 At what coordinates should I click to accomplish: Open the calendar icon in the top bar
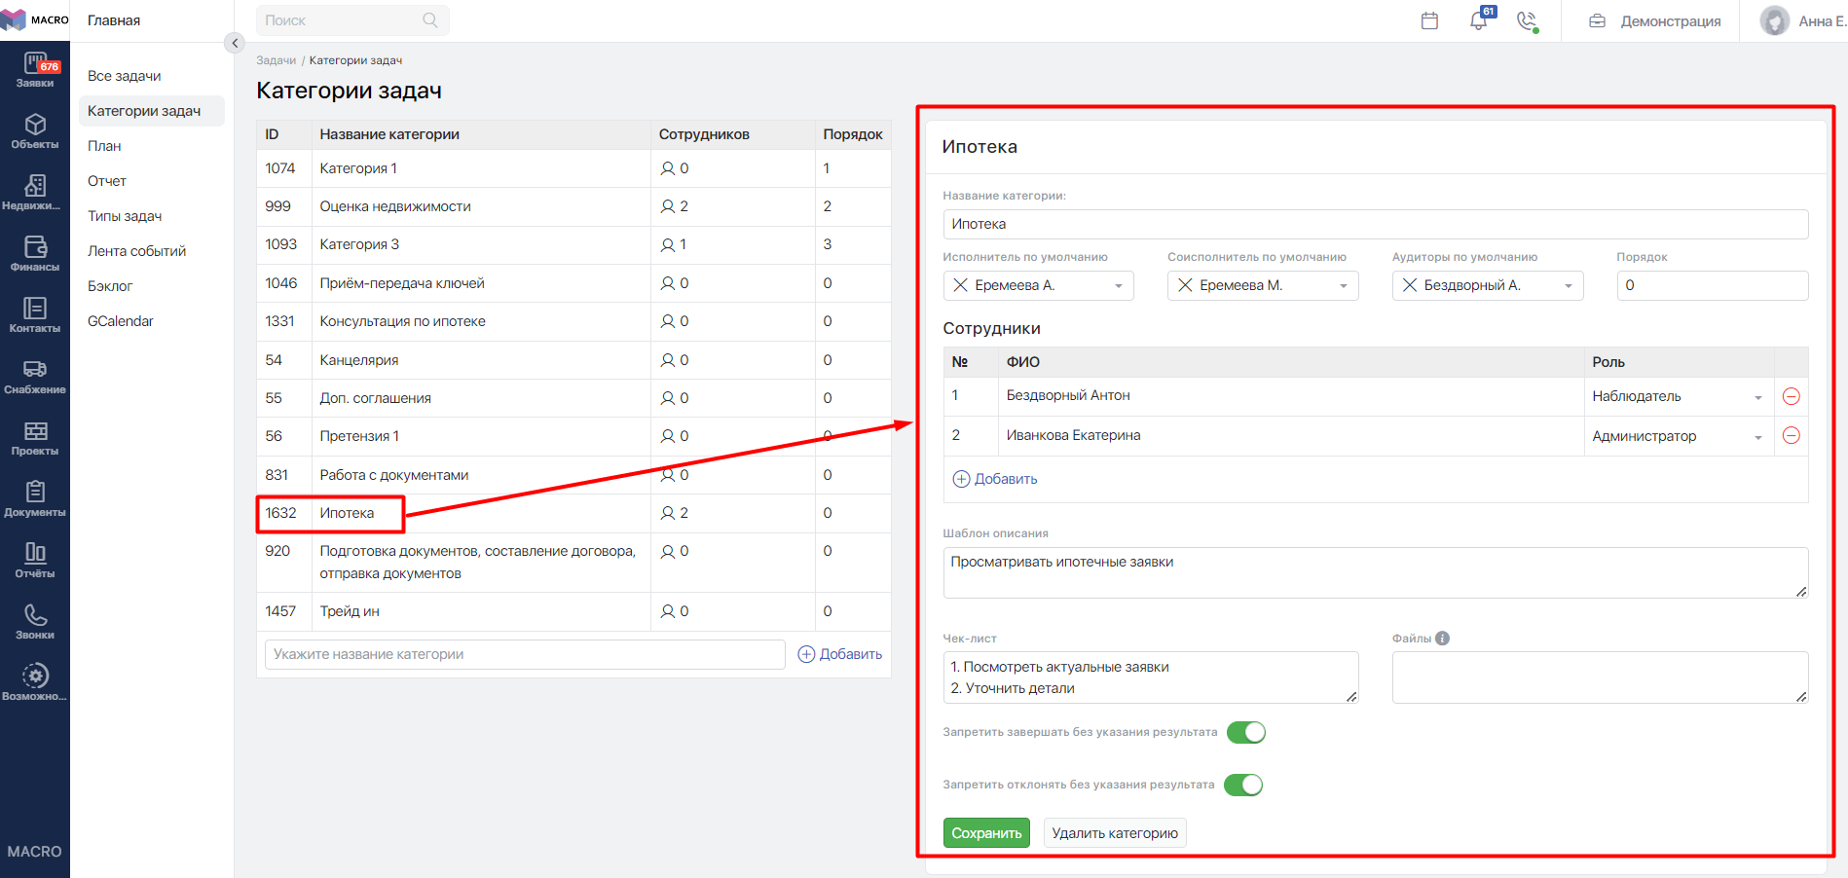coord(1429,20)
